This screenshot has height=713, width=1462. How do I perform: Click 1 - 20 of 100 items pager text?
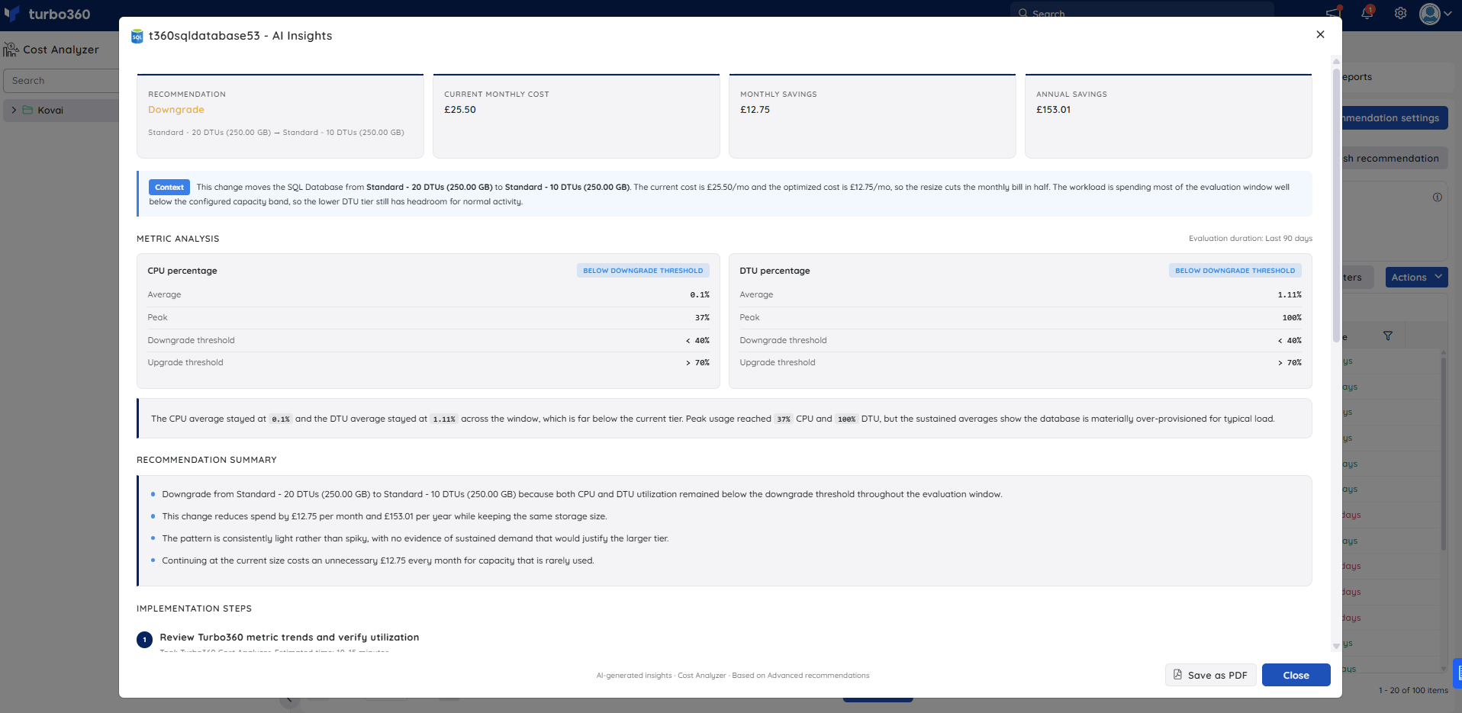[1413, 690]
